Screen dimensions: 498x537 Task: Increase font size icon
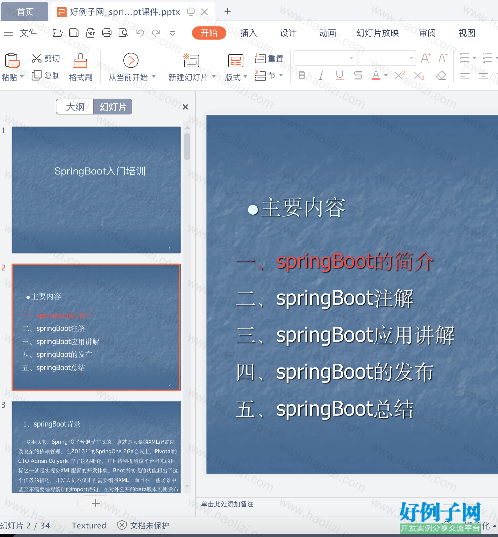point(426,58)
